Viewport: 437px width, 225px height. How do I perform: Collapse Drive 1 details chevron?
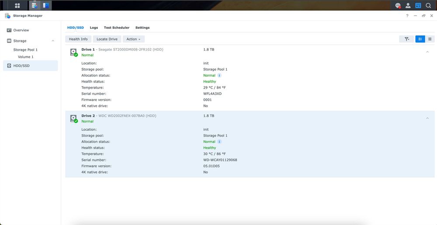click(427, 52)
